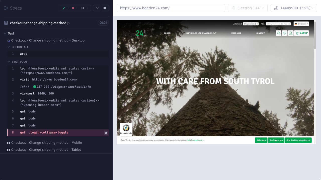The height and width of the screenshot is (180, 321).
Task: Click the running Desktop test status indicator
Action: [x=9, y=41]
